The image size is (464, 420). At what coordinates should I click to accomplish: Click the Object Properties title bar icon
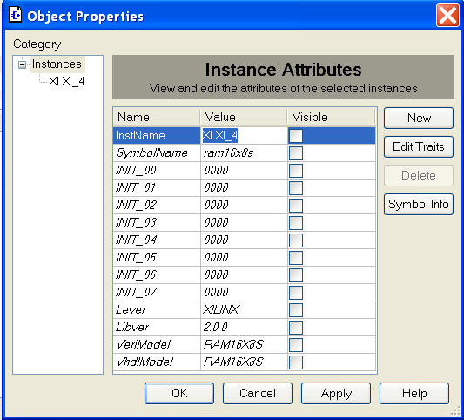tap(15, 15)
